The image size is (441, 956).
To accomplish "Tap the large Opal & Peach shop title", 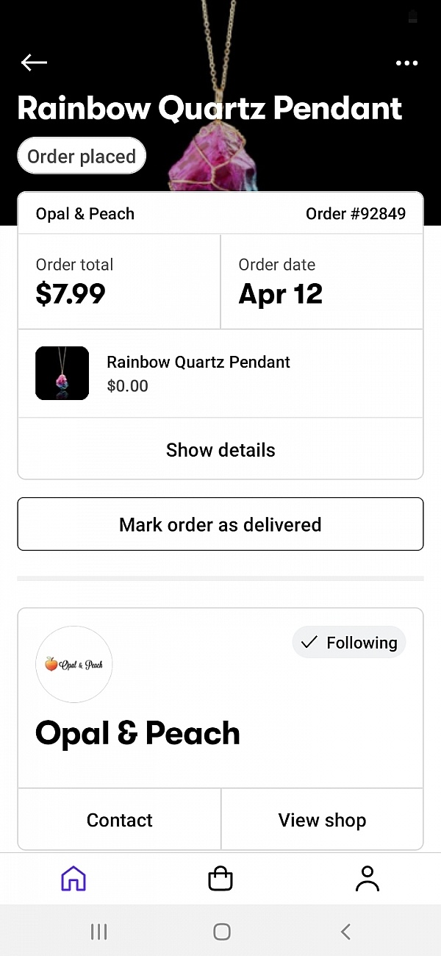I will tap(137, 733).
